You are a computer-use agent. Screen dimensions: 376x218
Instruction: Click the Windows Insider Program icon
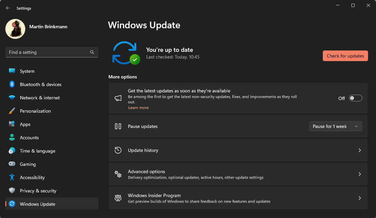[x=118, y=198]
